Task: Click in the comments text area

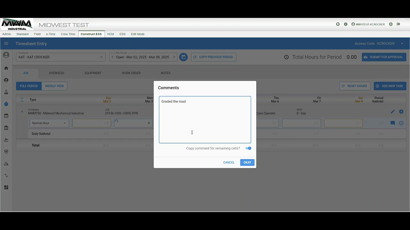Action: click(205, 119)
